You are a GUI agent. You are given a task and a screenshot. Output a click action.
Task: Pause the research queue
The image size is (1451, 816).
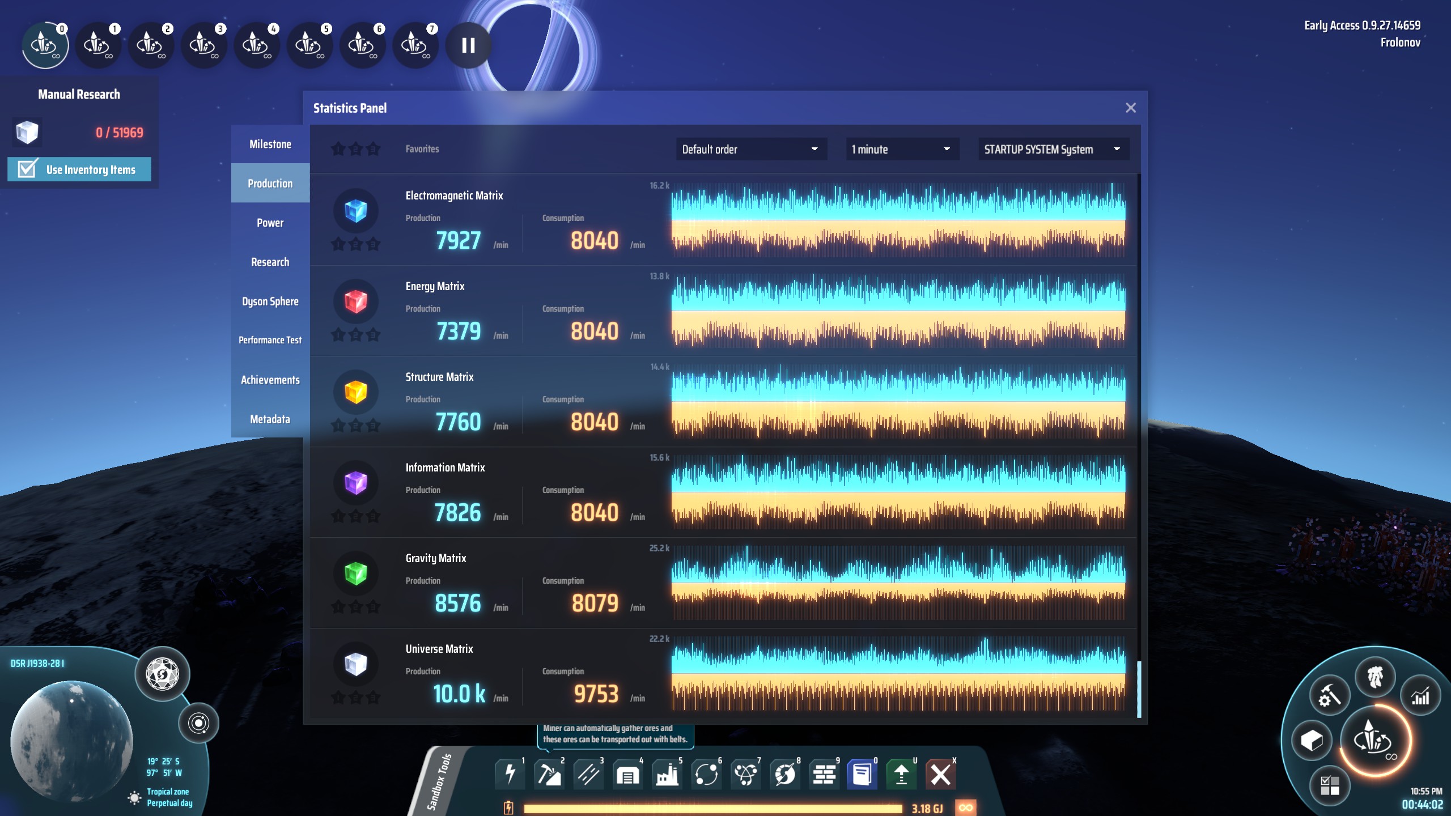[x=468, y=45]
